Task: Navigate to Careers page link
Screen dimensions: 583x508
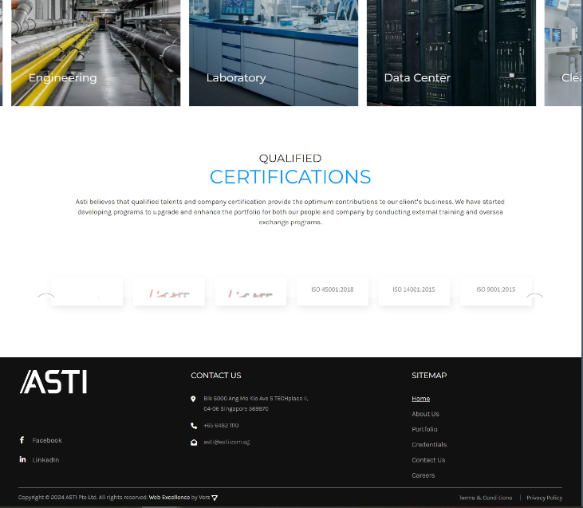Action: (423, 475)
